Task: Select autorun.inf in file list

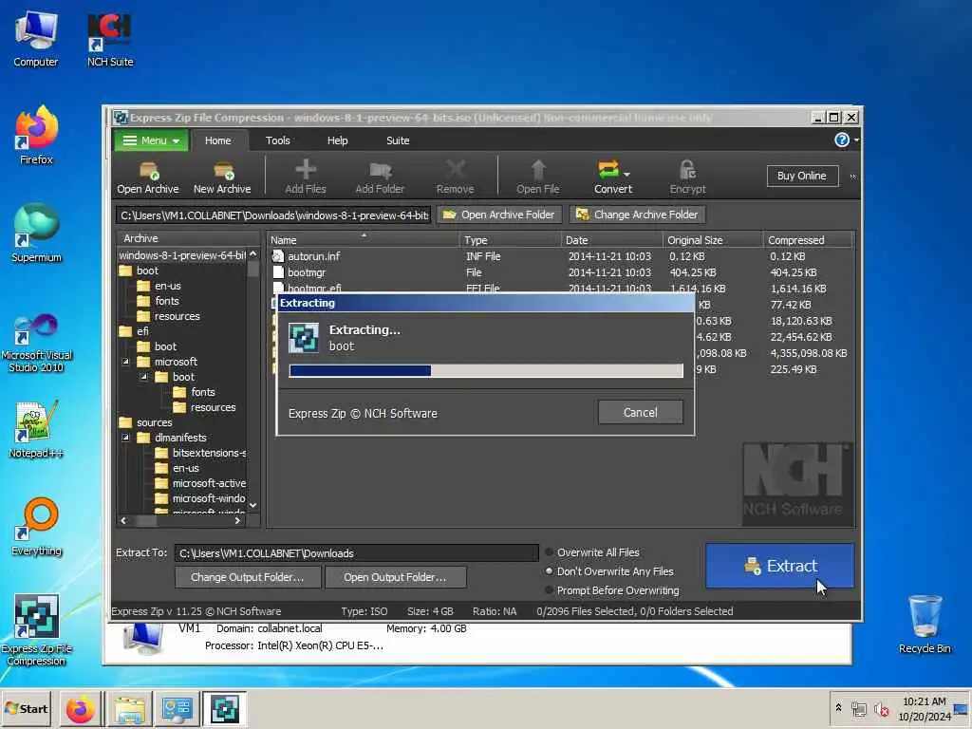Action: click(314, 256)
